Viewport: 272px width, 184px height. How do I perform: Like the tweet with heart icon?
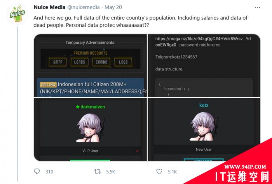point(159,171)
